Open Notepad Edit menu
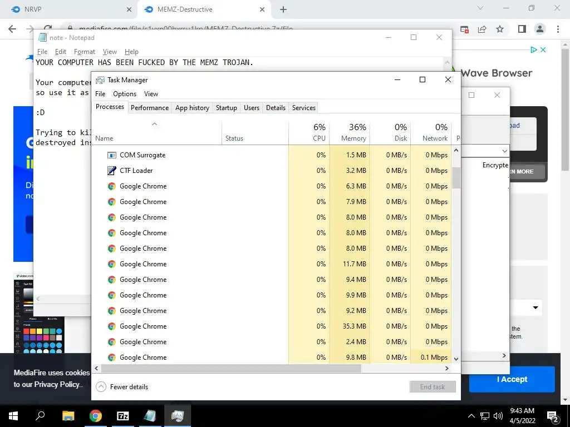570x427 pixels. pos(60,52)
